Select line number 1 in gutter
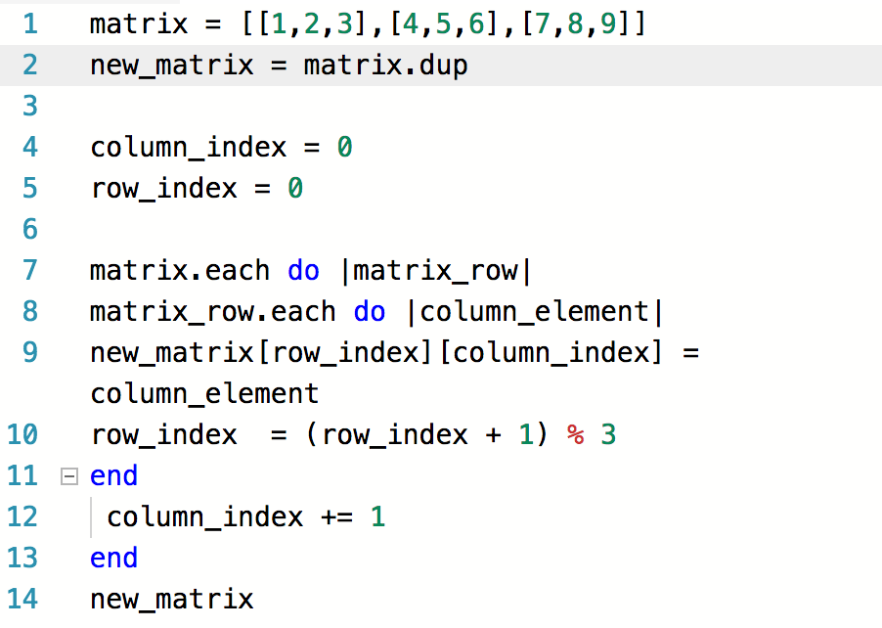Image resolution: width=882 pixels, height=628 pixels. [x=30, y=24]
